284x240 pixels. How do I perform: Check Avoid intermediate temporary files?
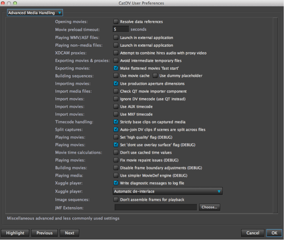116,61
